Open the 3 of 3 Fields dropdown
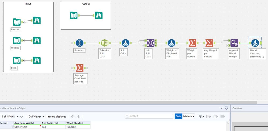This screenshot has width=268, height=131. click(10, 117)
